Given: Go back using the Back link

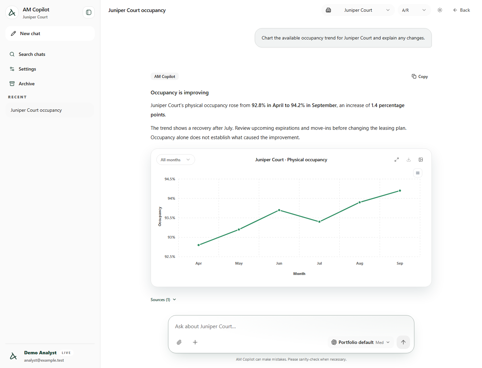Looking at the screenshot, I should click(461, 10).
